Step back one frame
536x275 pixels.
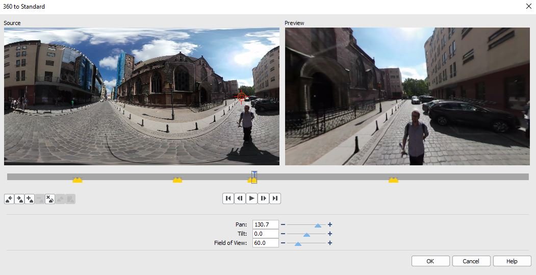tap(240, 198)
